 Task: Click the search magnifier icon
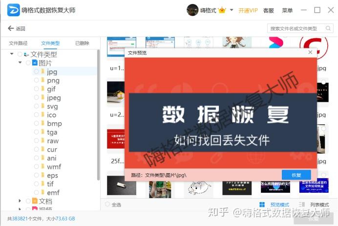[x=327, y=28]
